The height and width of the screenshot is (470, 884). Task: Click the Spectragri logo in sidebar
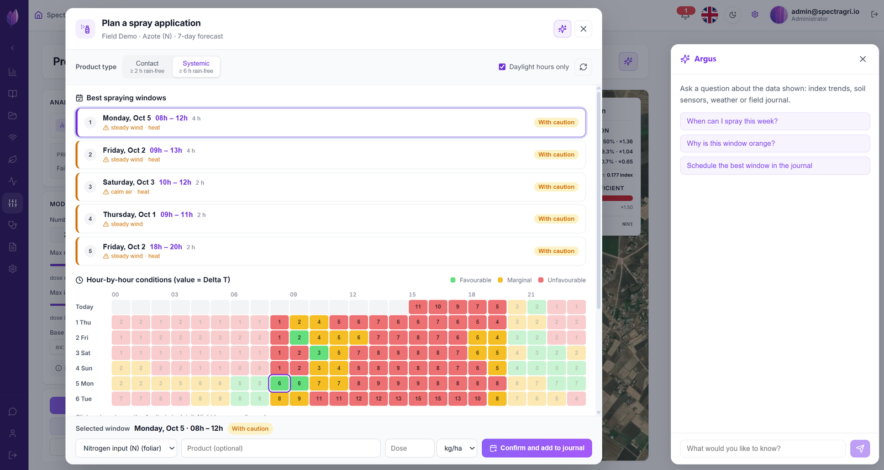point(13,17)
